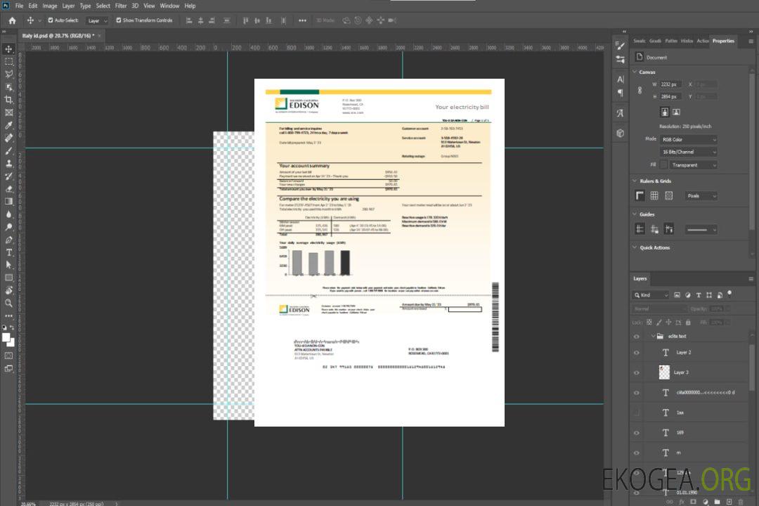Click the Home icon in options bar
Screen dimensions: 759x506
click(12, 20)
